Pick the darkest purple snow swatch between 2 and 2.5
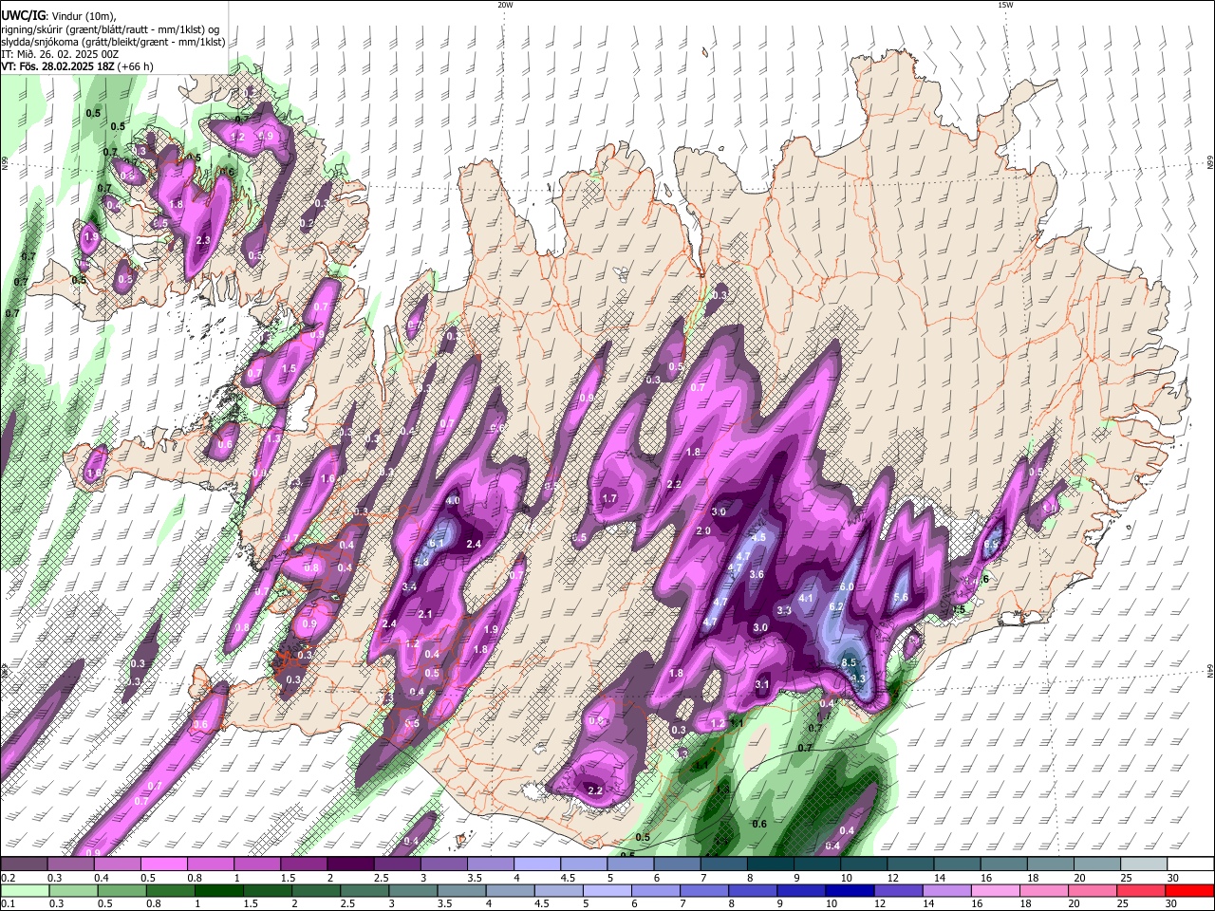Viewport: 1215px width, 911px height. pos(349,865)
